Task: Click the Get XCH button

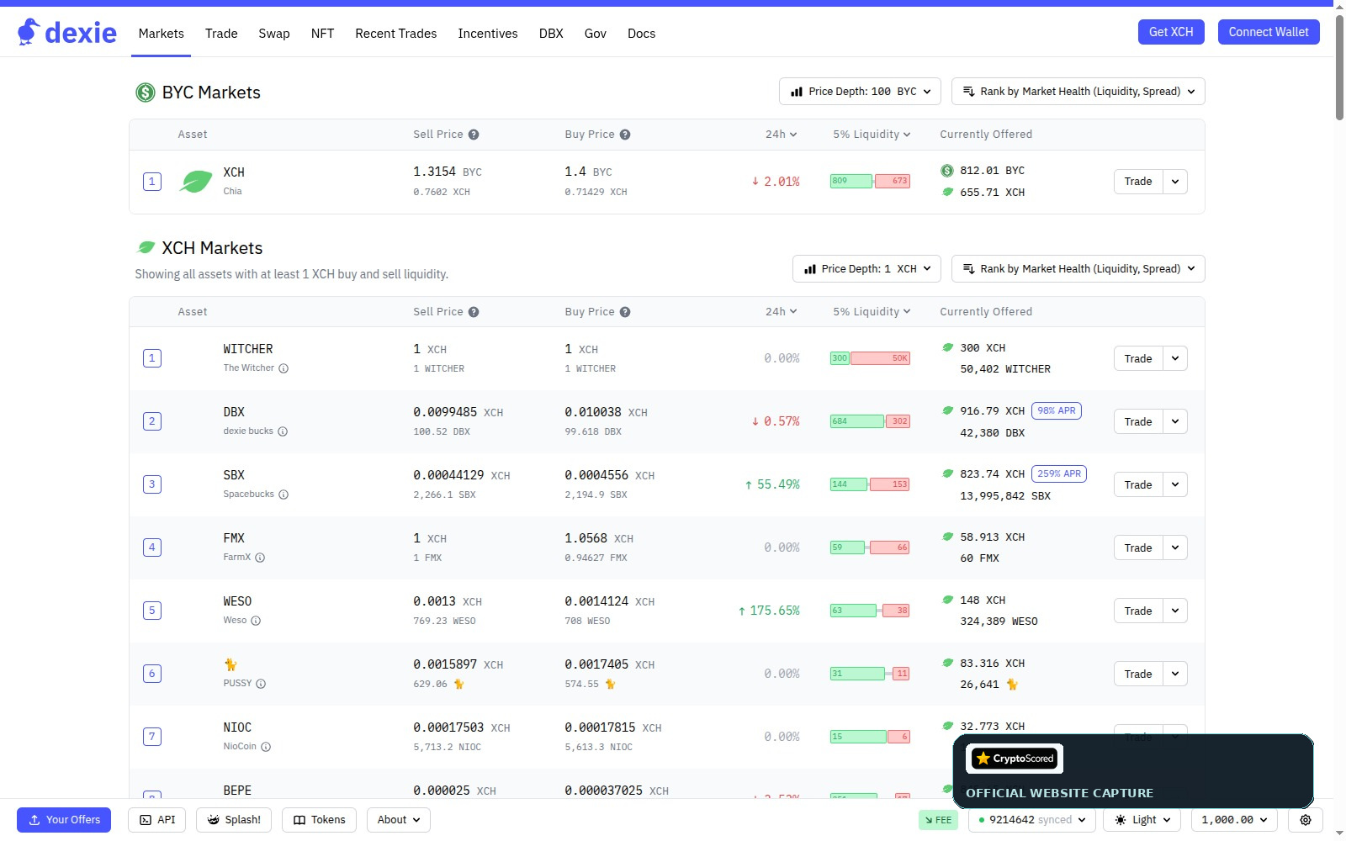Action: [1171, 32]
